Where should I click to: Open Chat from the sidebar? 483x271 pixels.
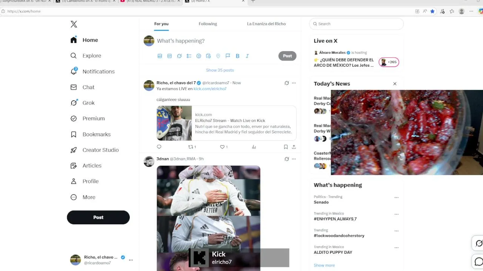click(x=82, y=87)
